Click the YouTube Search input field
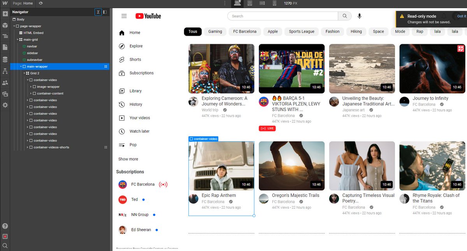The height and width of the screenshot is (251, 467). click(283, 16)
